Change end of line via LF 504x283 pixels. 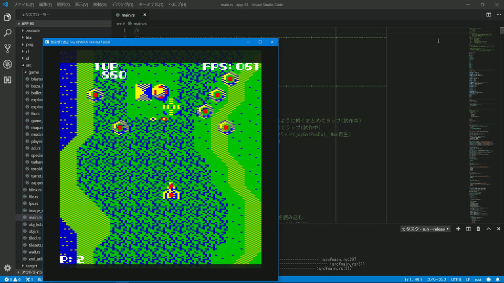pos(468,279)
